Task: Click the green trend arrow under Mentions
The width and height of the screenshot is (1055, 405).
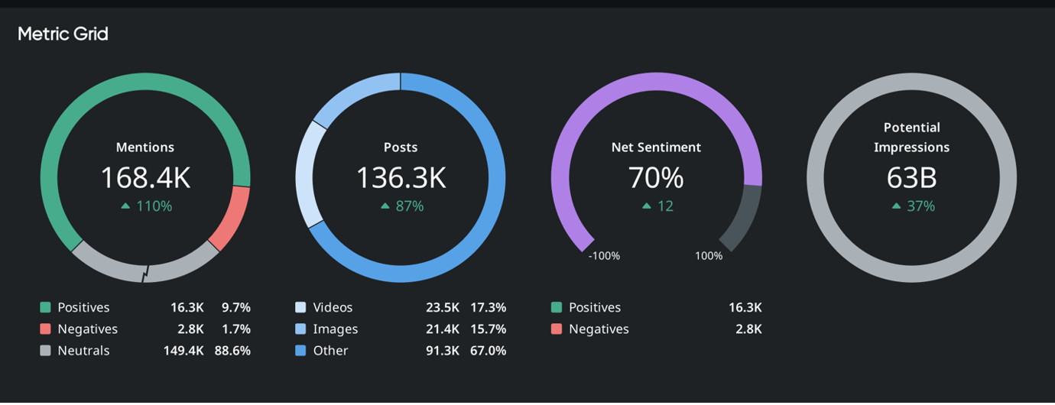Action: (x=125, y=206)
